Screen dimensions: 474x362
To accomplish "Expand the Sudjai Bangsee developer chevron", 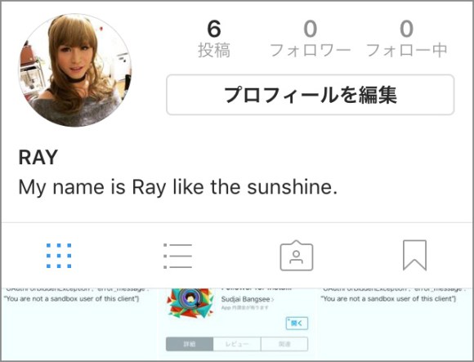I will (273, 299).
